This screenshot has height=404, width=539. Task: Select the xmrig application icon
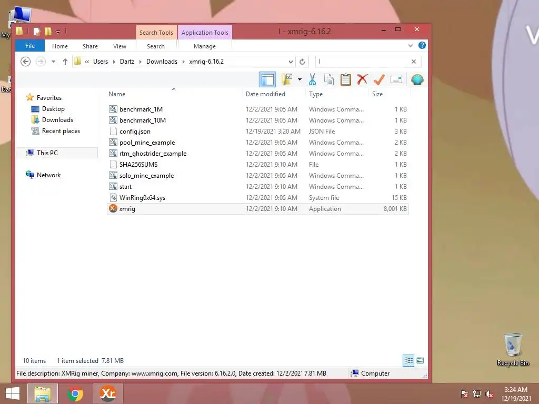(113, 208)
